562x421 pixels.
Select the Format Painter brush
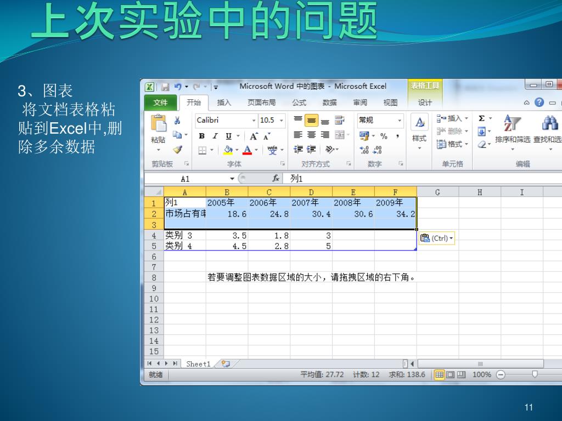tap(177, 149)
